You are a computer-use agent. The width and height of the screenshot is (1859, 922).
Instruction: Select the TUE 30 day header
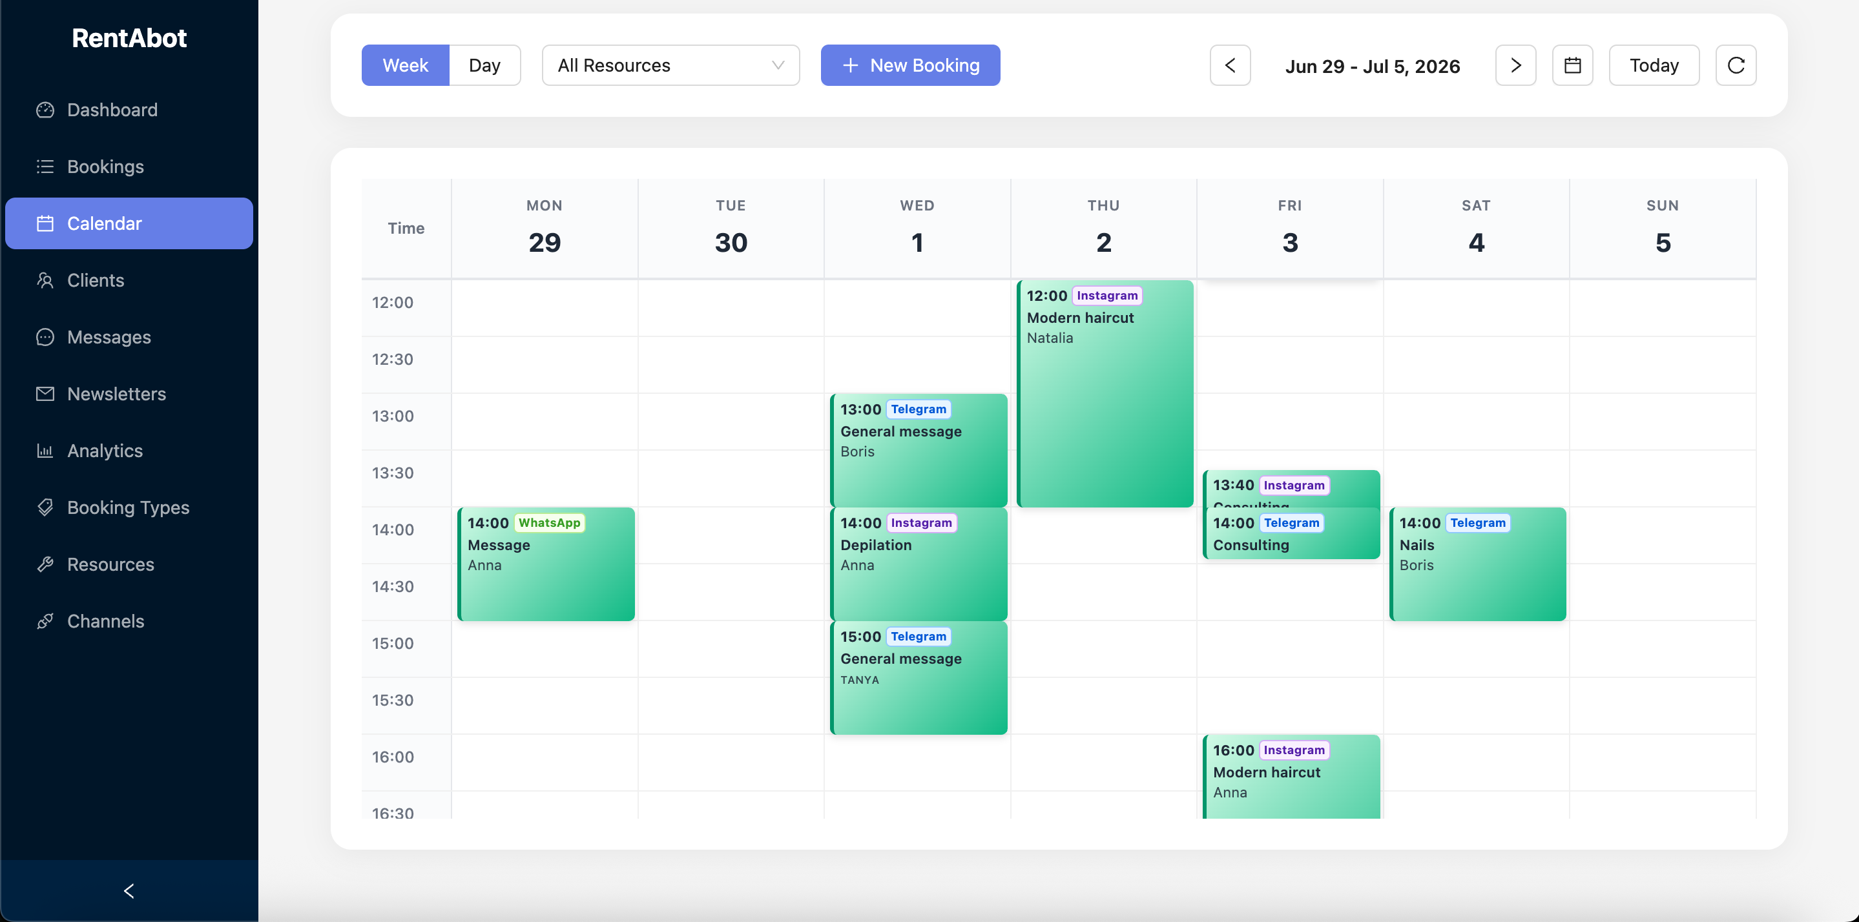[731, 228]
